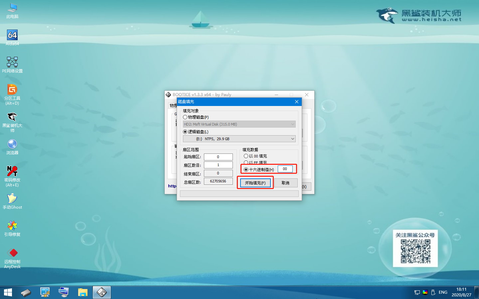Close the BOOTICE main window

coord(307,95)
